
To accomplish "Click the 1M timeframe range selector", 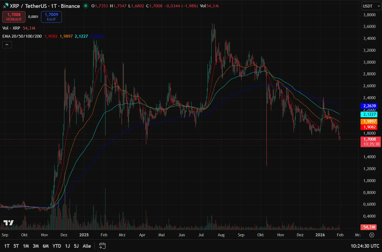I will pyautogui.click(x=26, y=246).
